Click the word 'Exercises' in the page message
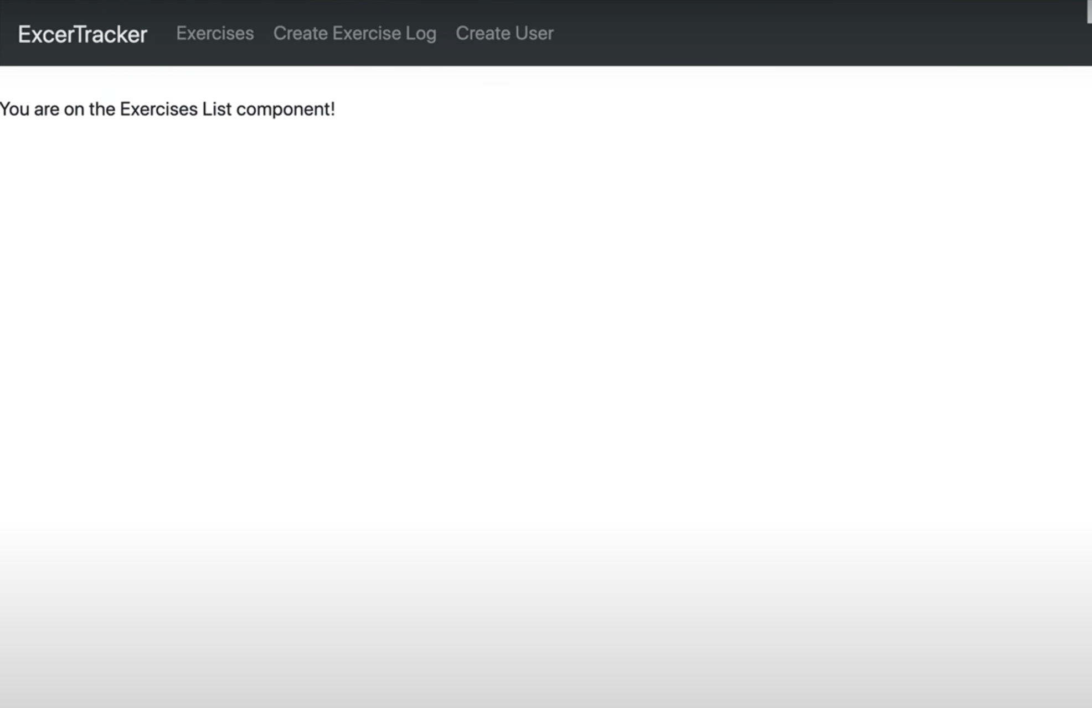 tap(158, 110)
